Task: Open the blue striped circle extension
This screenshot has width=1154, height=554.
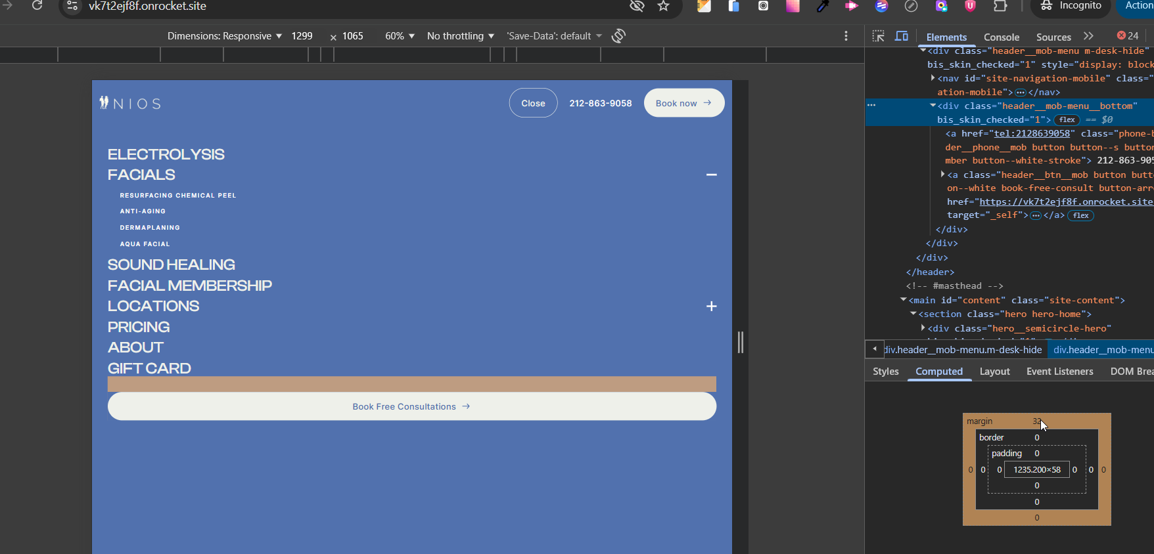Action: pos(881,6)
